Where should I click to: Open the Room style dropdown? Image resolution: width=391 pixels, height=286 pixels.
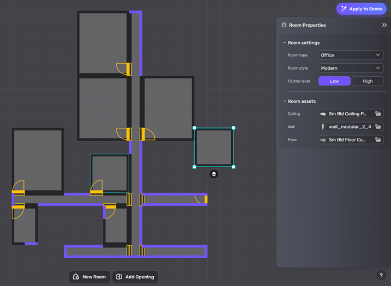click(351, 68)
